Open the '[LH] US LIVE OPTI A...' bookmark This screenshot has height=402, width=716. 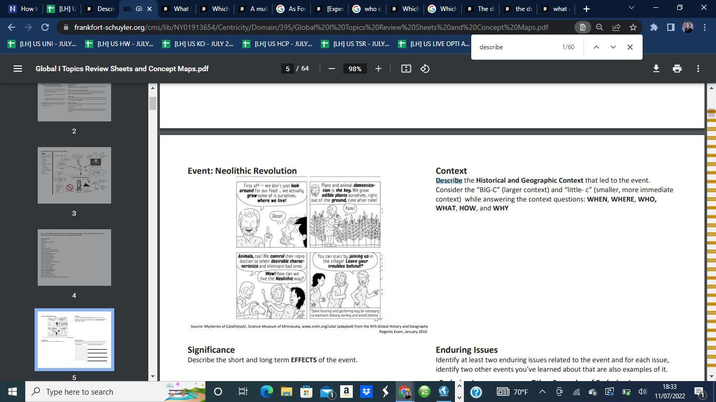coord(434,44)
